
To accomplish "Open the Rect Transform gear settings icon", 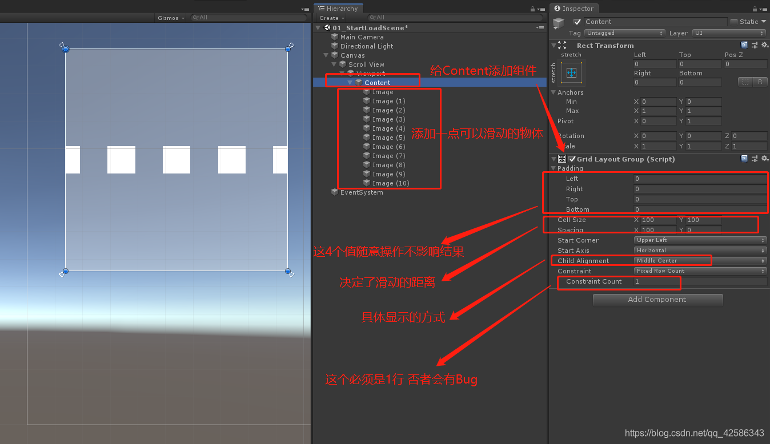I will [x=765, y=45].
